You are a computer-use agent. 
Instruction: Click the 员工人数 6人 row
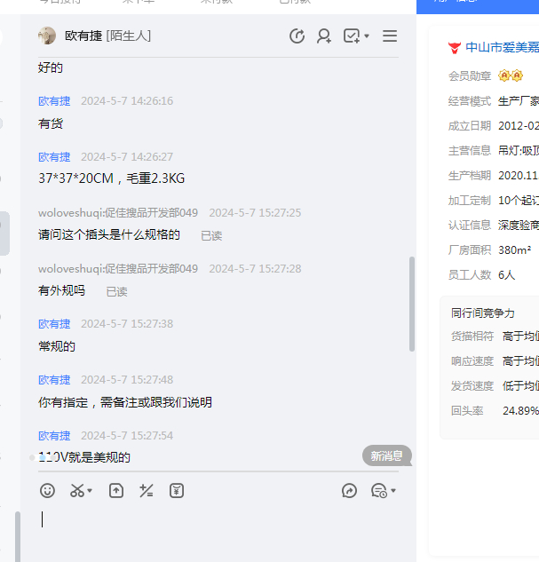(481, 275)
